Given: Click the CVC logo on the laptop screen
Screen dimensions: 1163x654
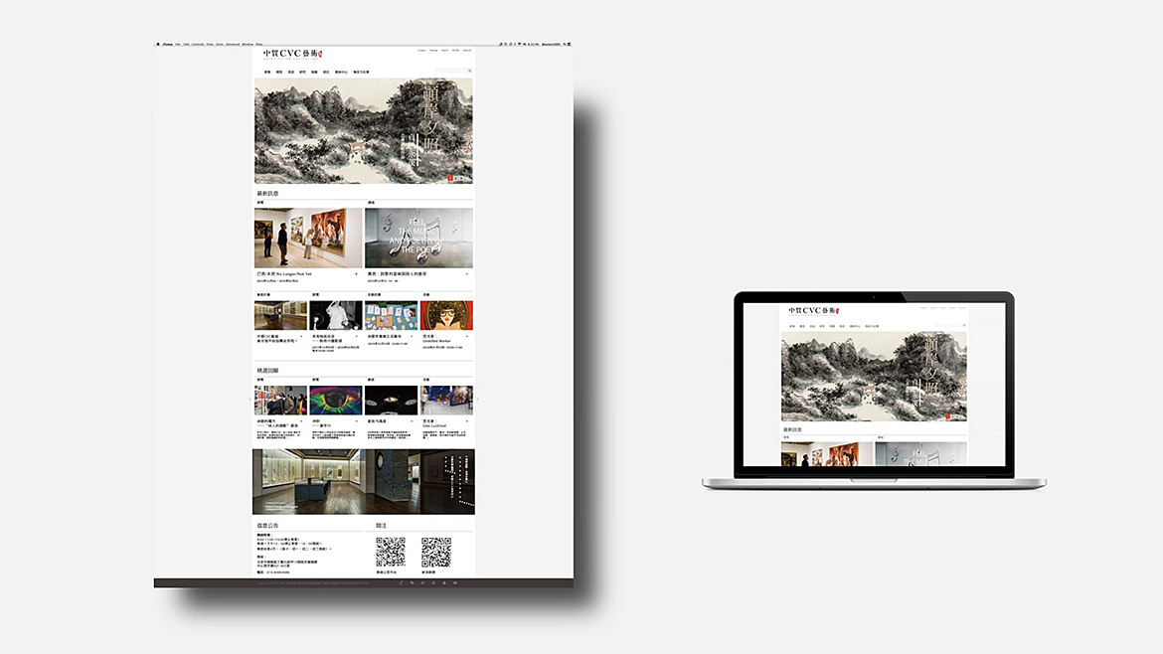Looking at the screenshot, I should point(814,311).
